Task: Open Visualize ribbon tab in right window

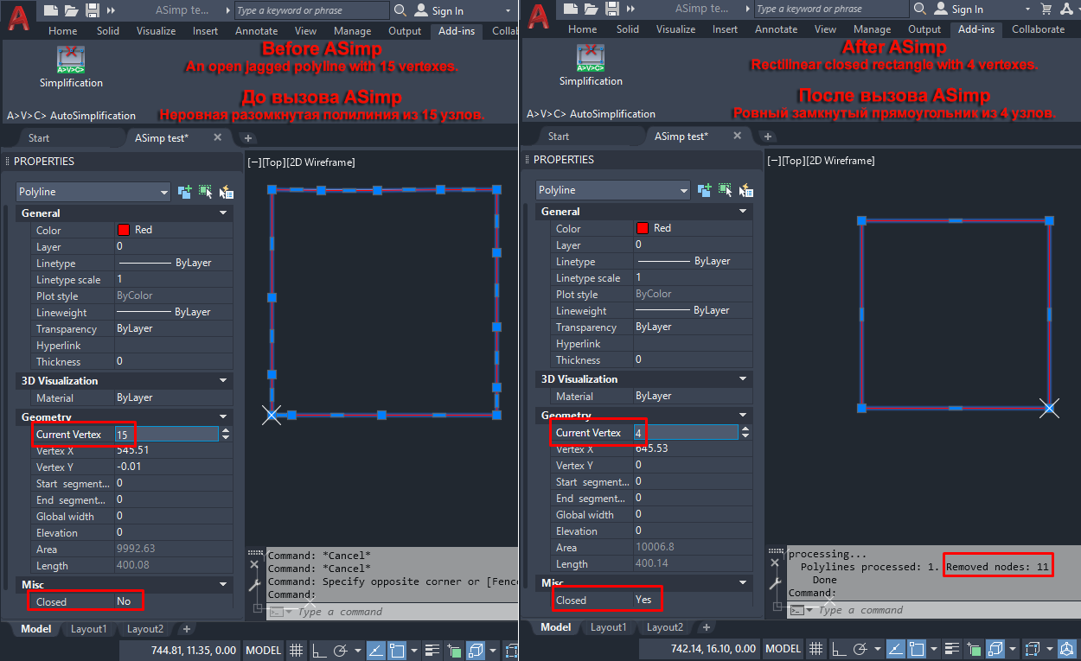Action: click(x=675, y=29)
